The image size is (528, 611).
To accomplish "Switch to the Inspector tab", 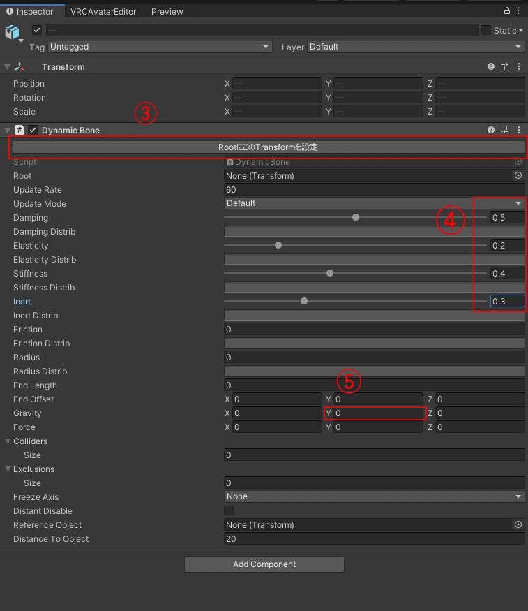I will pyautogui.click(x=31, y=12).
